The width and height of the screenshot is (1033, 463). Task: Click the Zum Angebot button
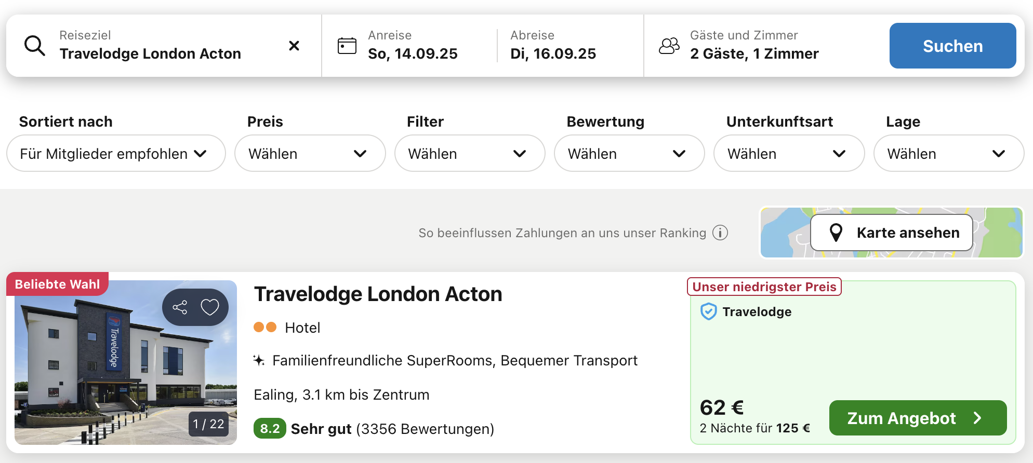click(x=918, y=418)
